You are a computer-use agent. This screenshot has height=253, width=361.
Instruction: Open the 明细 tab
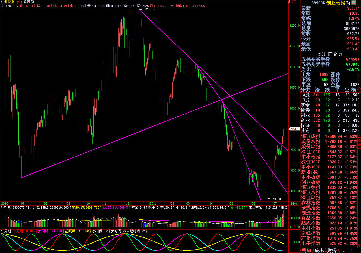point(306,250)
